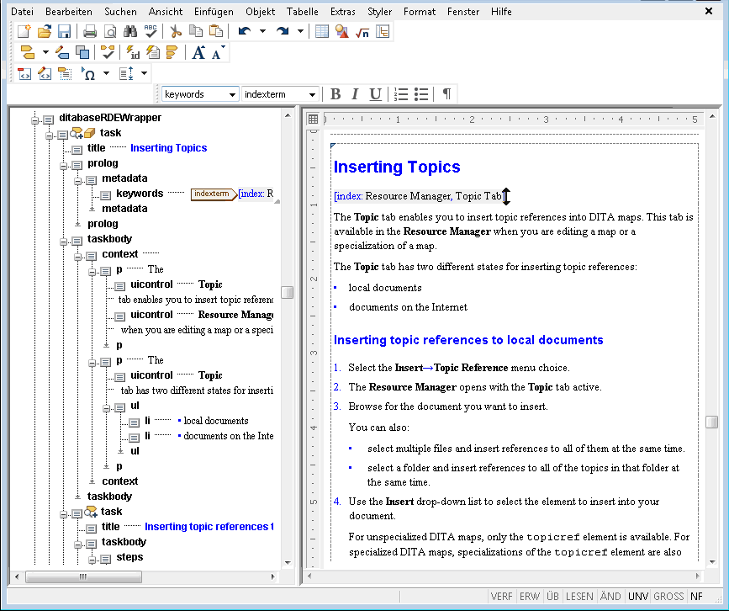Open the redo history dropdown arrow
This screenshot has width=729, height=611.
pyautogui.click(x=300, y=32)
